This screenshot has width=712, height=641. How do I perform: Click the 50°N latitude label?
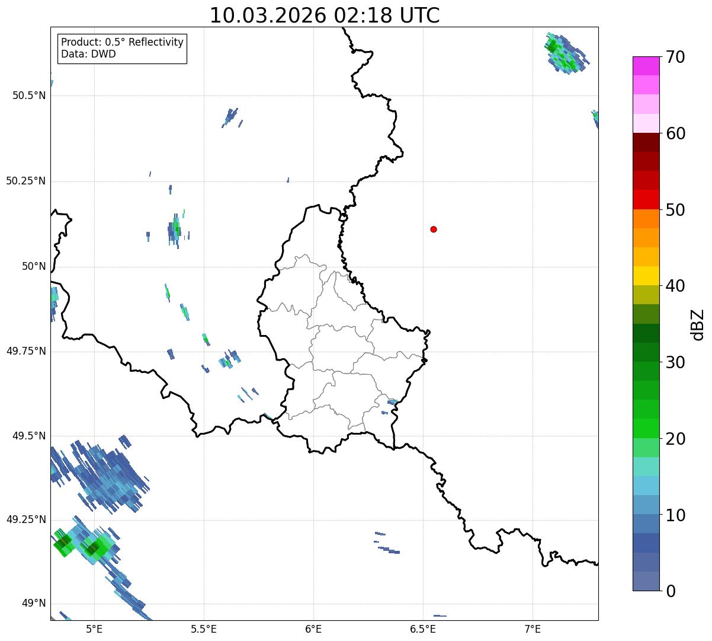pyautogui.click(x=34, y=266)
